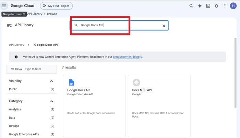
Task: Select the Public visibility filter
Action: click(32, 89)
